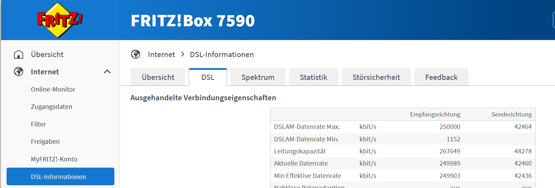Click the Min Effektive Datenrate label
The height and width of the screenshot is (188, 555).
click(x=307, y=176)
